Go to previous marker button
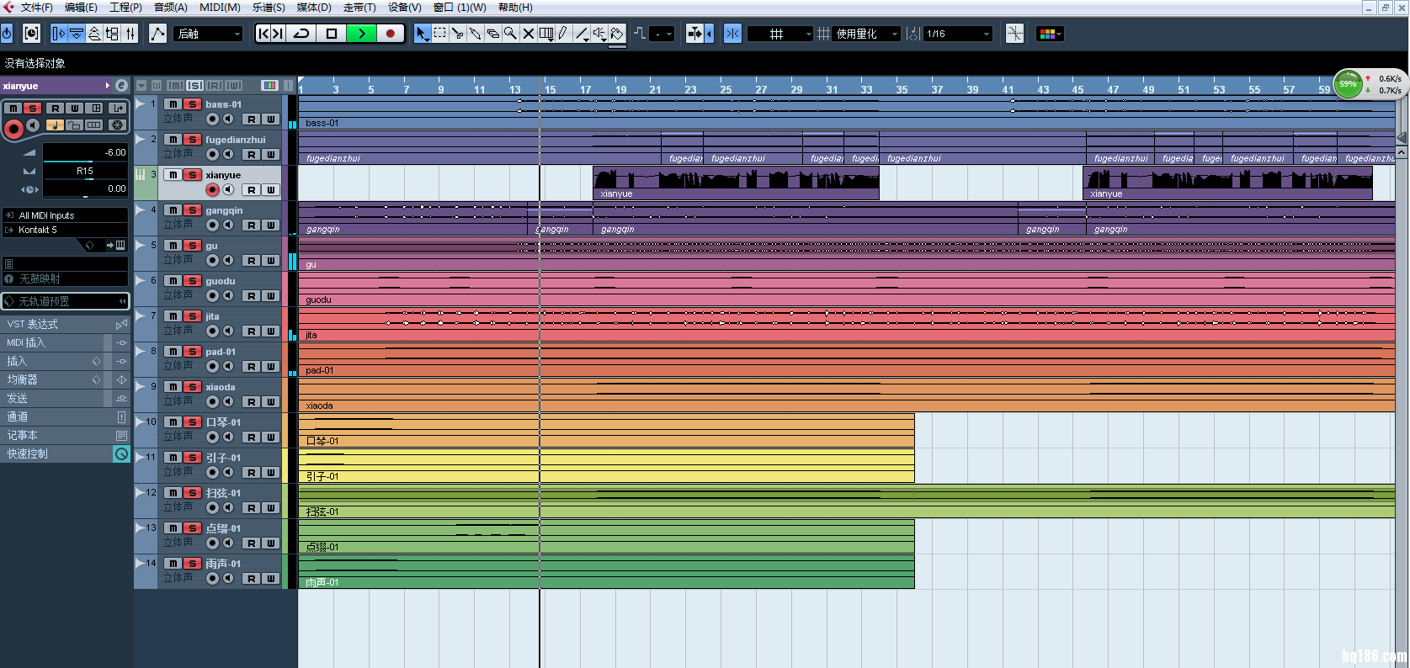 [x=263, y=34]
